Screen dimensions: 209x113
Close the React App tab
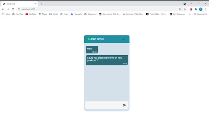35,4
